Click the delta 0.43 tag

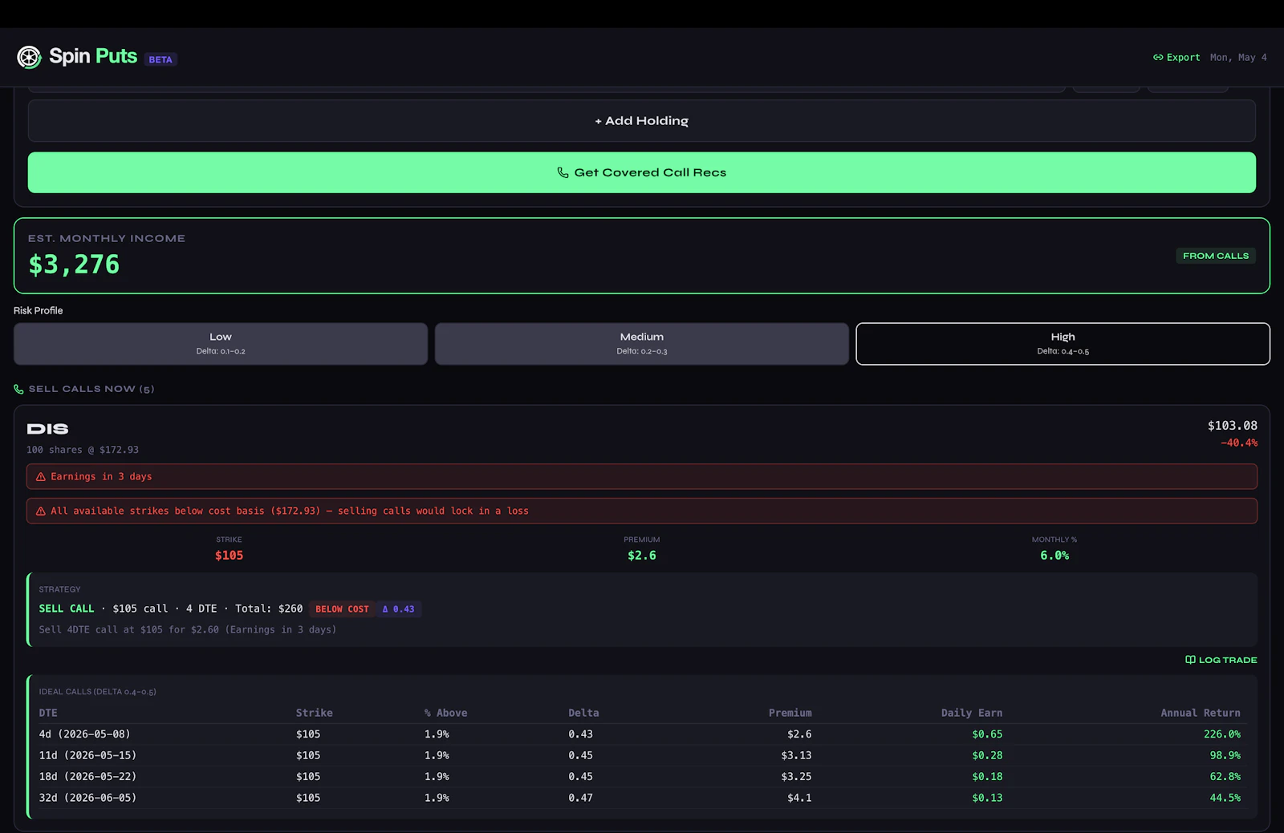[399, 609]
